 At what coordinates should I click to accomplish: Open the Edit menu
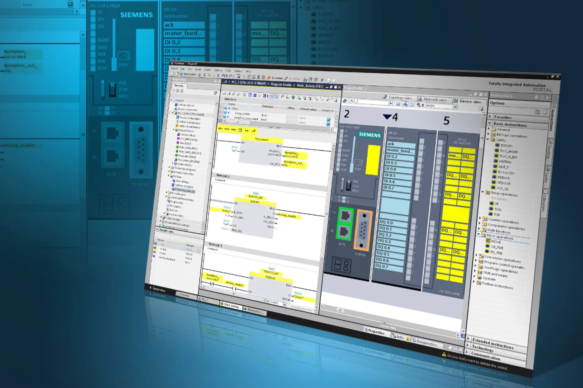(x=182, y=69)
